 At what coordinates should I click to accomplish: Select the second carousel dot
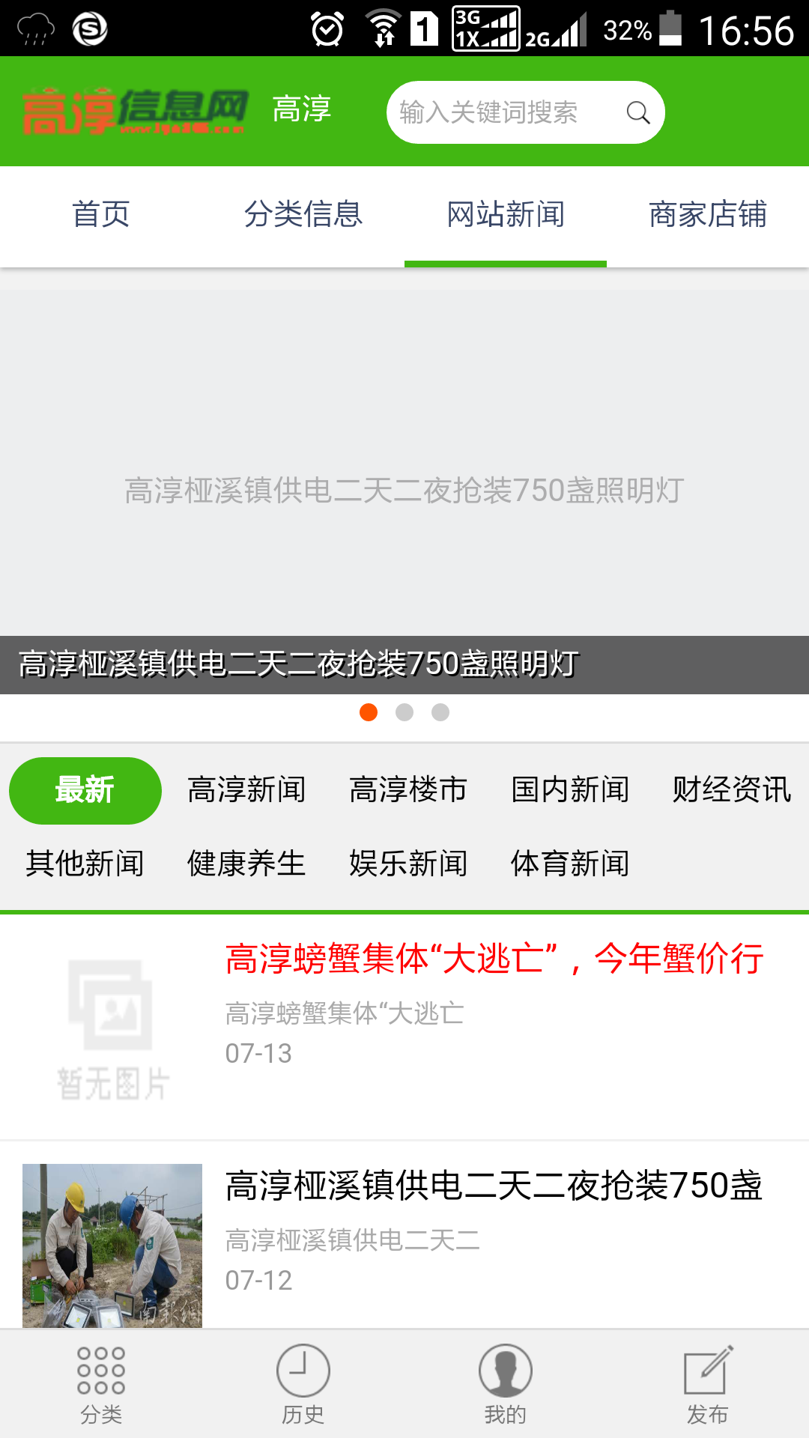tap(404, 712)
